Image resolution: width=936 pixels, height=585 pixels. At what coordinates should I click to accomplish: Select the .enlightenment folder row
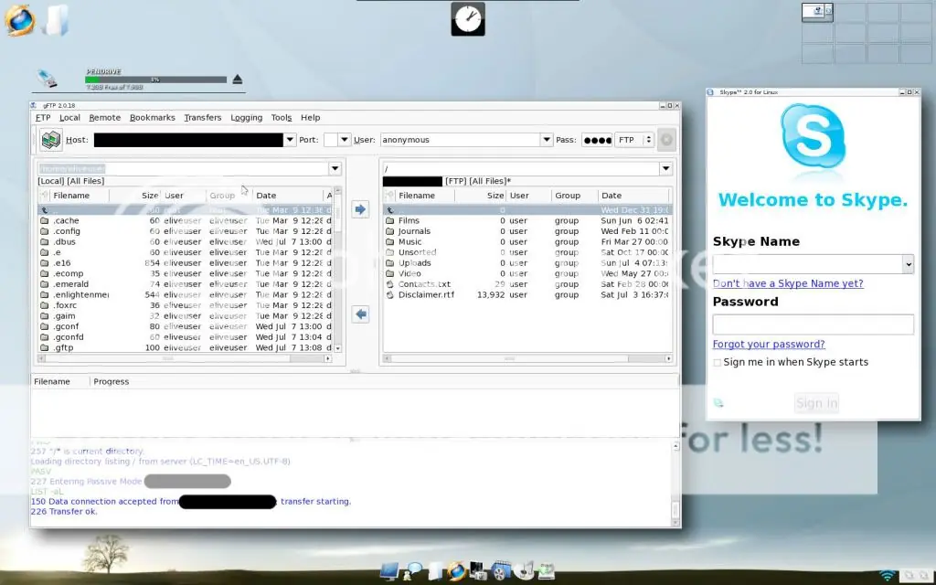pos(186,295)
